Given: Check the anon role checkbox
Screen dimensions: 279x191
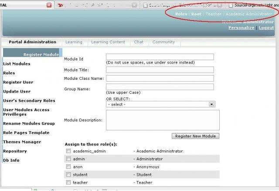Looking at the screenshot, I should pyautogui.click(x=68, y=167).
